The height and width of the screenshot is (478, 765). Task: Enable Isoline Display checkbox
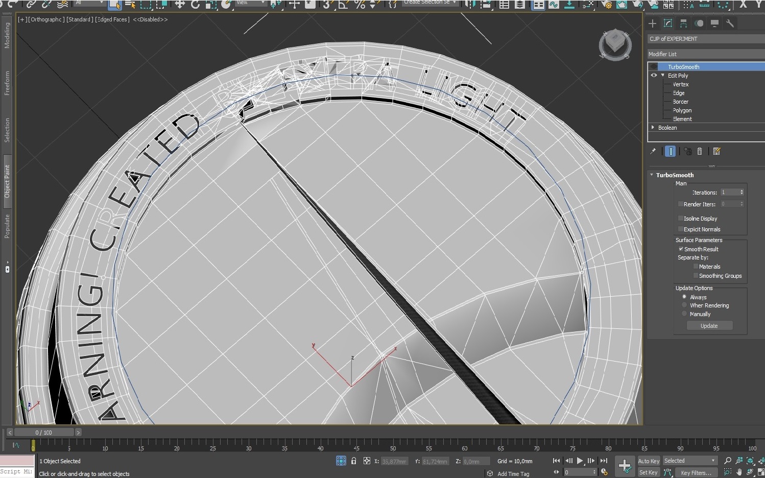pyautogui.click(x=680, y=219)
